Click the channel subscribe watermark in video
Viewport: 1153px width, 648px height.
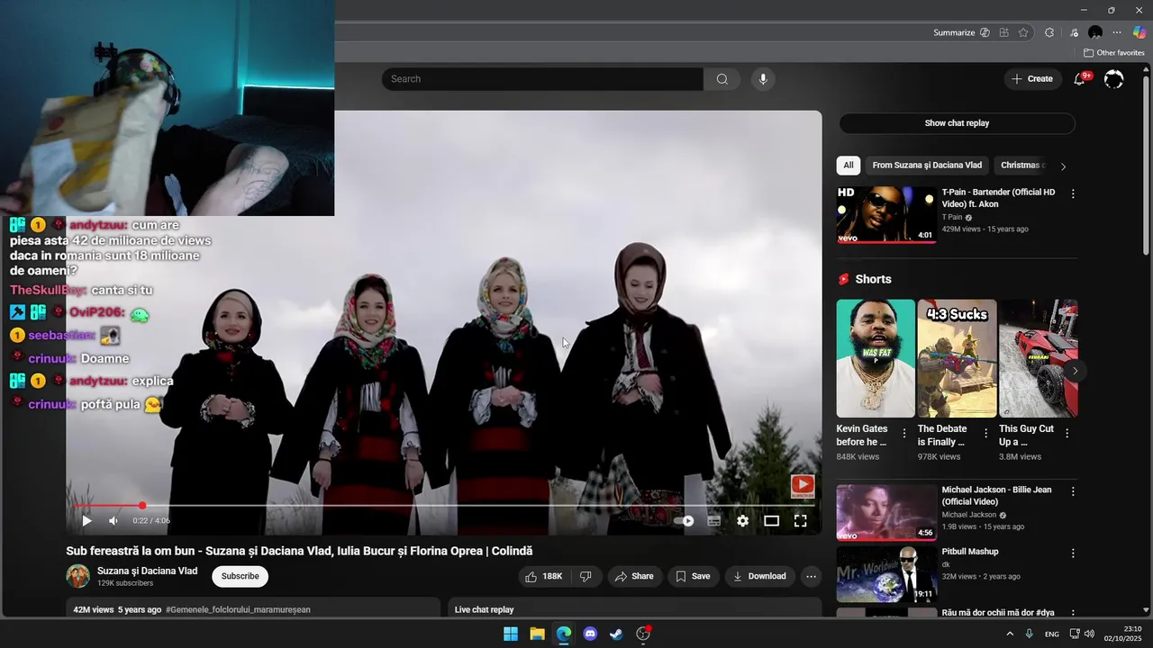tap(803, 486)
